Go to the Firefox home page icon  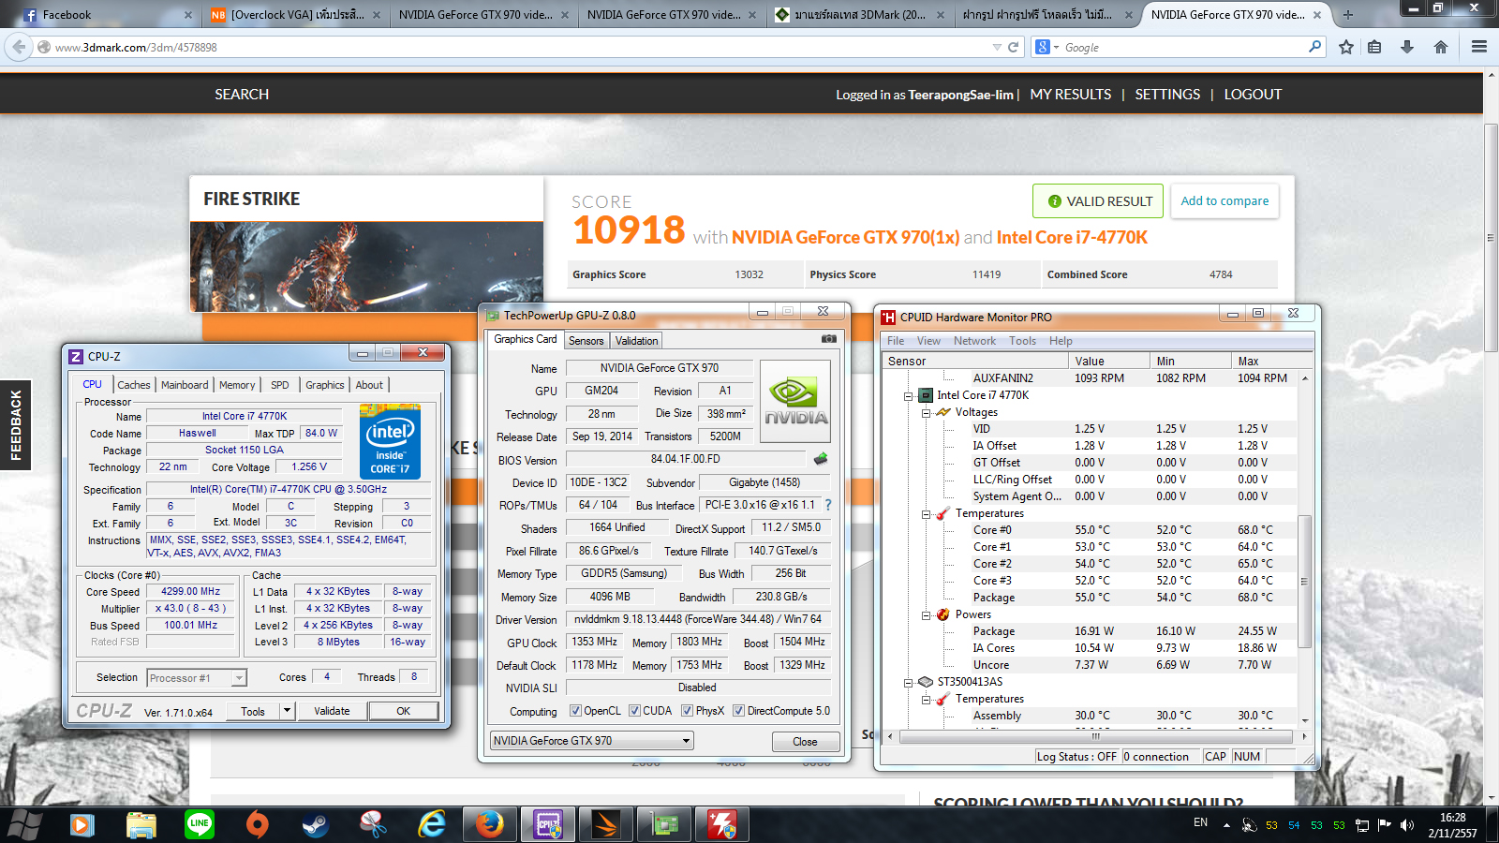1441,47
